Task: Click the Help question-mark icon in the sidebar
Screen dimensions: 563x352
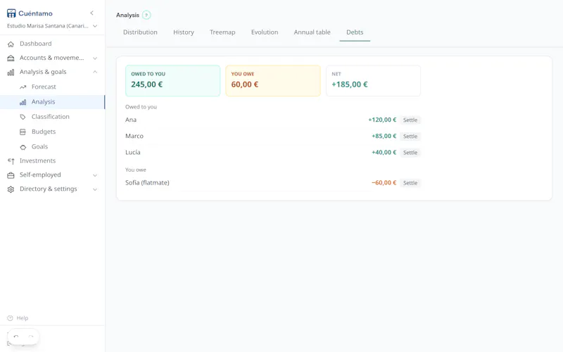Action: tap(10, 318)
